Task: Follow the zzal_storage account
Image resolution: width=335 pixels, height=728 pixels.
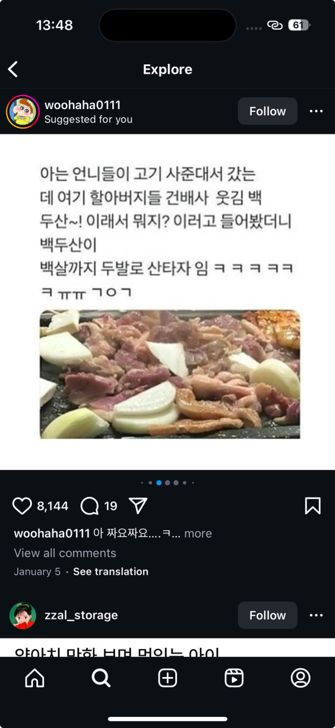Action: click(267, 616)
